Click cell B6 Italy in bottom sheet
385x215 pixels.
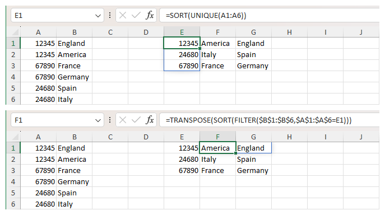75,204
